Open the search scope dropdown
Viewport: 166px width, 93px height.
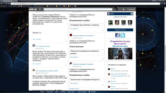[x=45, y=9]
